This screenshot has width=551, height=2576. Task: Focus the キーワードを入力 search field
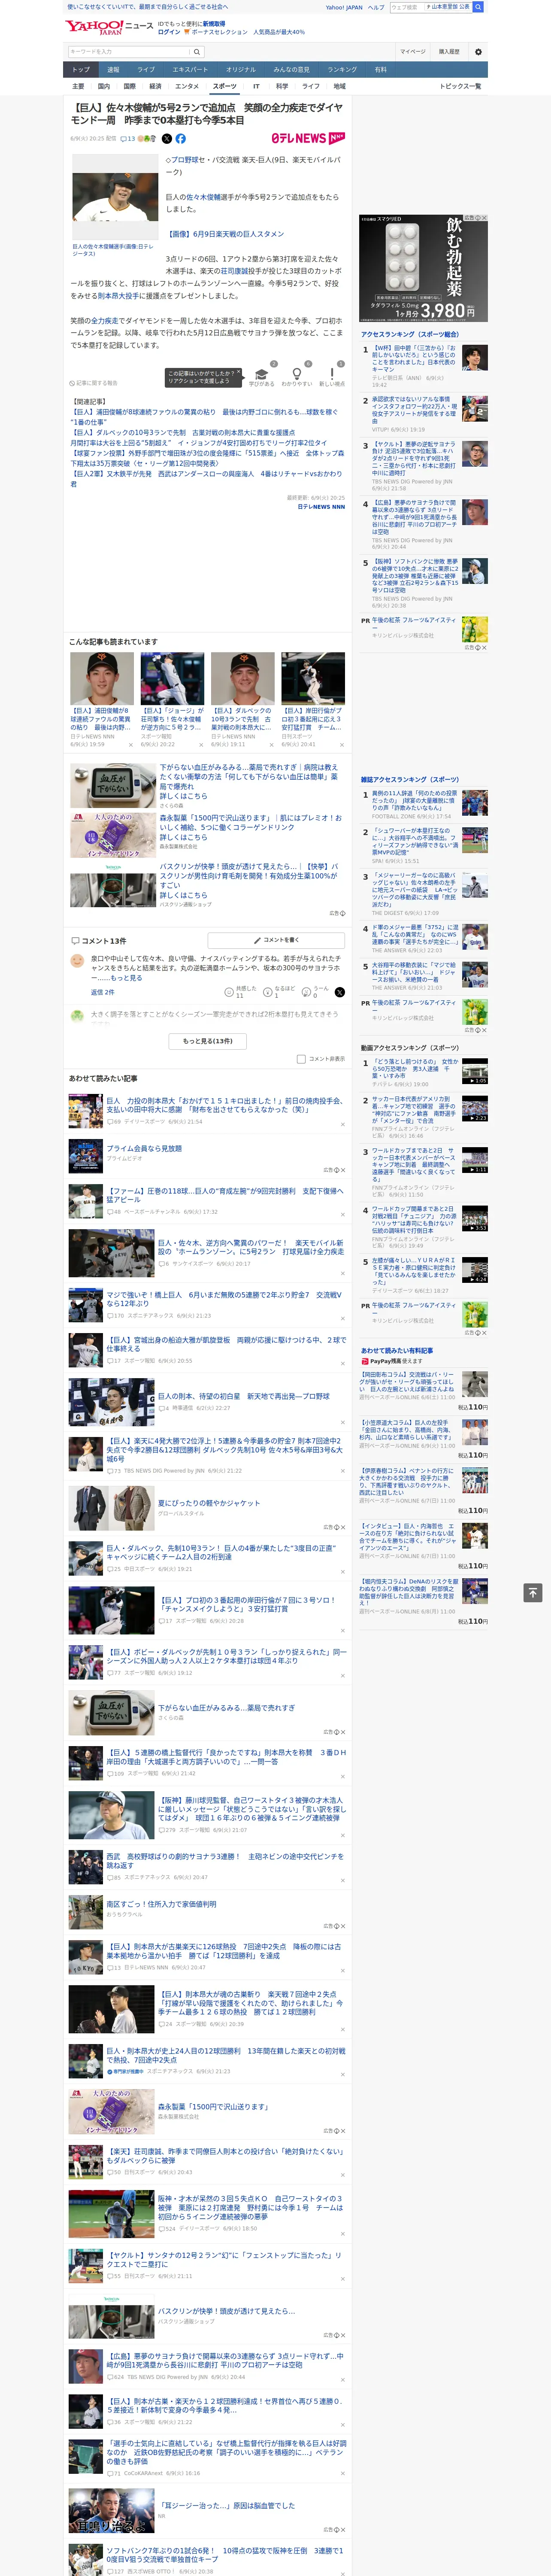click(x=129, y=52)
